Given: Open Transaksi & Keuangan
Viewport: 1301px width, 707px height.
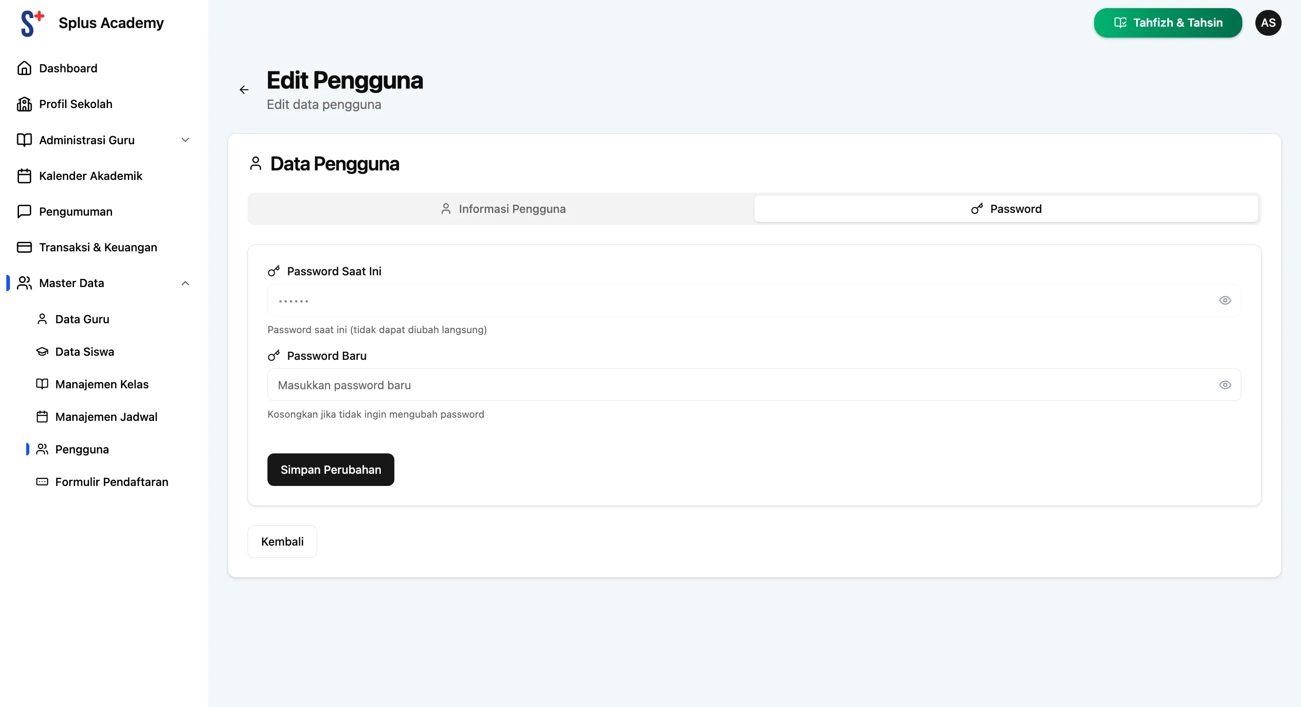Looking at the screenshot, I should pyautogui.click(x=98, y=247).
